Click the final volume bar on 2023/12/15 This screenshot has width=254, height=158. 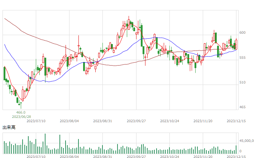pos(236,149)
